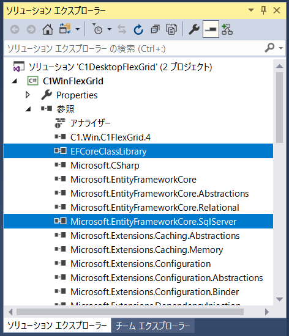Select the C1.Win.C1FlexGrid.4 reference
The height and width of the screenshot is (336, 289).
pyautogui.click(x=110, y=137)
